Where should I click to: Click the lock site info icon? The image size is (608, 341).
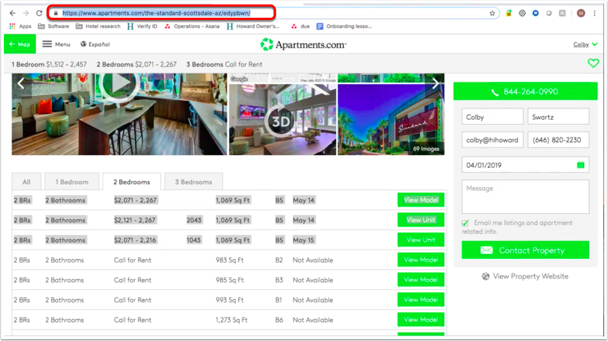pyautogui.click(x=56, y=13)
